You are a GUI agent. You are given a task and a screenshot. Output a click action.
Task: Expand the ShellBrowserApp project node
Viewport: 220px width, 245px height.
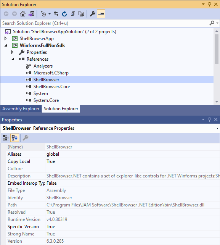(x=5, y=39)
